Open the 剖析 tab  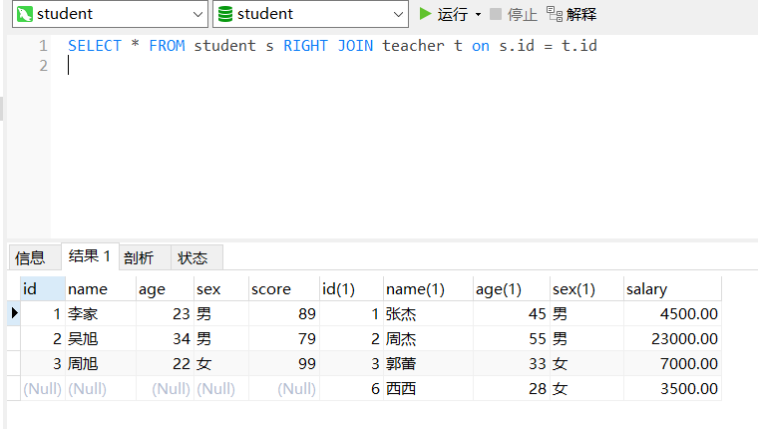click(139, 257)
